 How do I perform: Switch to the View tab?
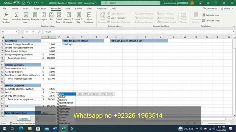[89, 8]
